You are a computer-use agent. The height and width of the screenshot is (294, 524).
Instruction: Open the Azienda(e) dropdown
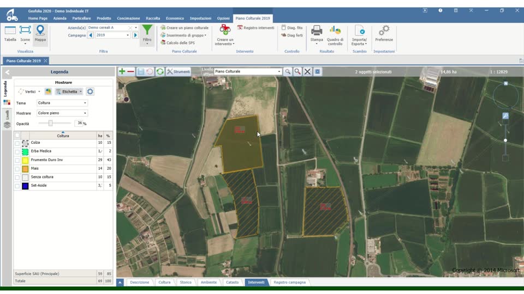[x=136, y=28]
